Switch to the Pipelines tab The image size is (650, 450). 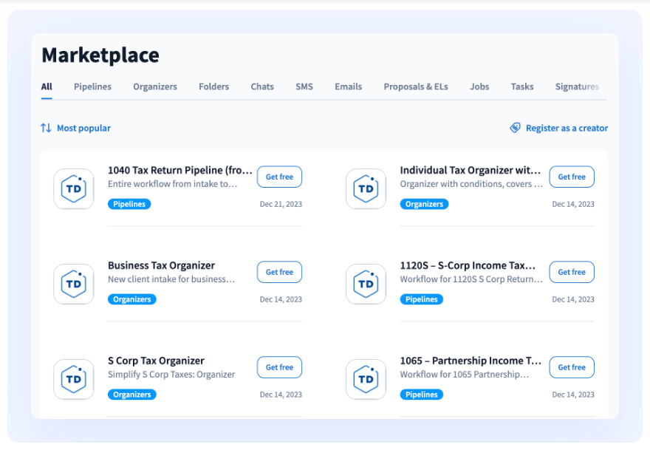pos(92,86)
